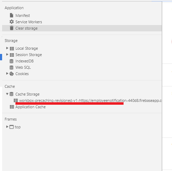Expand the Cookies tree node
This screenshot has width=172, height=171.
[7, 73]
